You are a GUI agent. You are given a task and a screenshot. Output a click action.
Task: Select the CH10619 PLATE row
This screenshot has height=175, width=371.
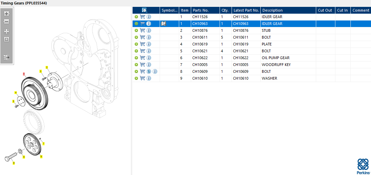pos(240,44)
